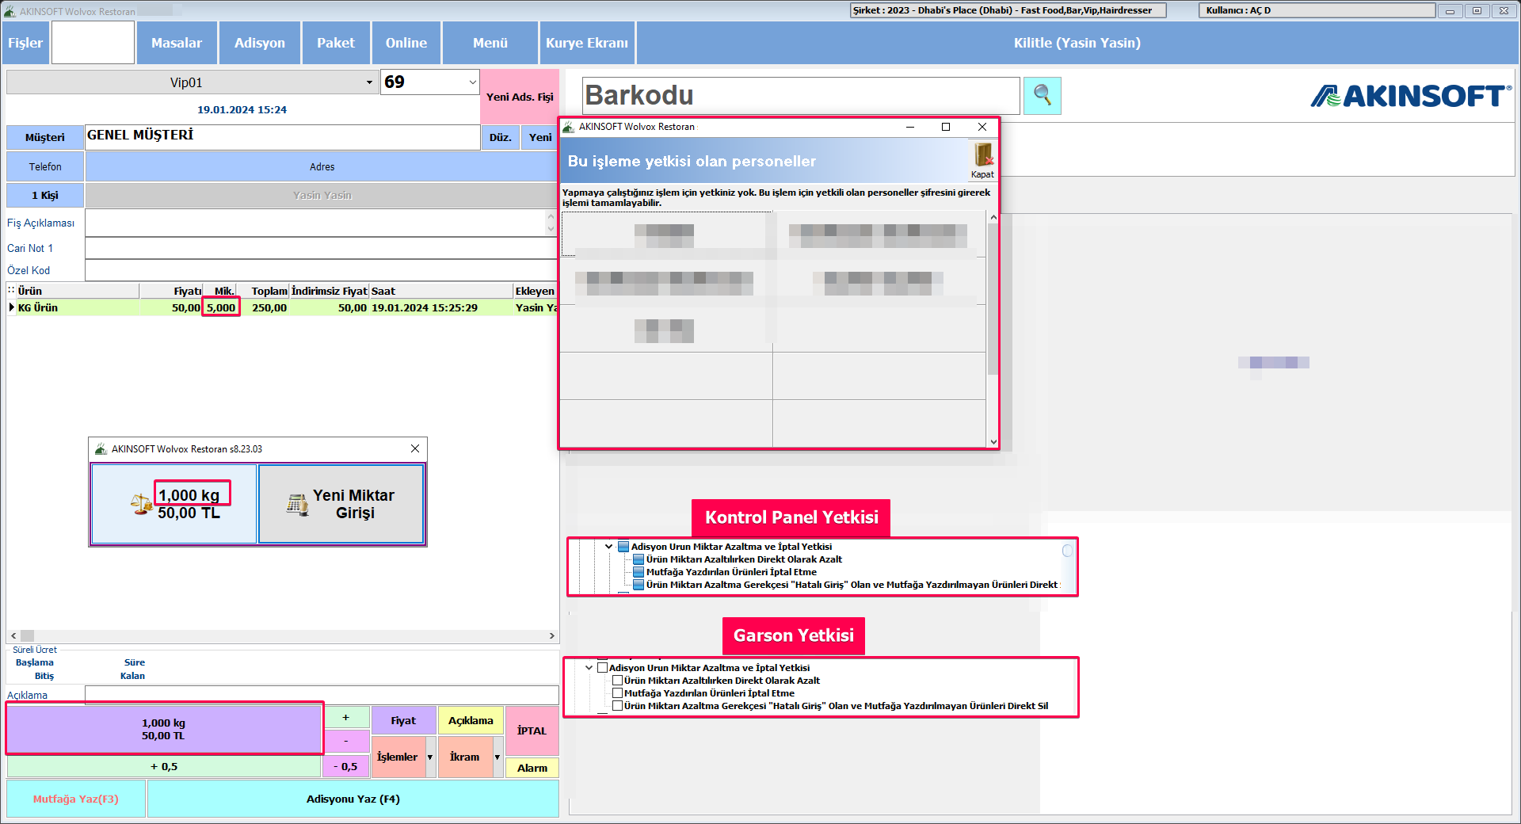
Task: Click the app icon in the main title bar
Action: [10, 11]
